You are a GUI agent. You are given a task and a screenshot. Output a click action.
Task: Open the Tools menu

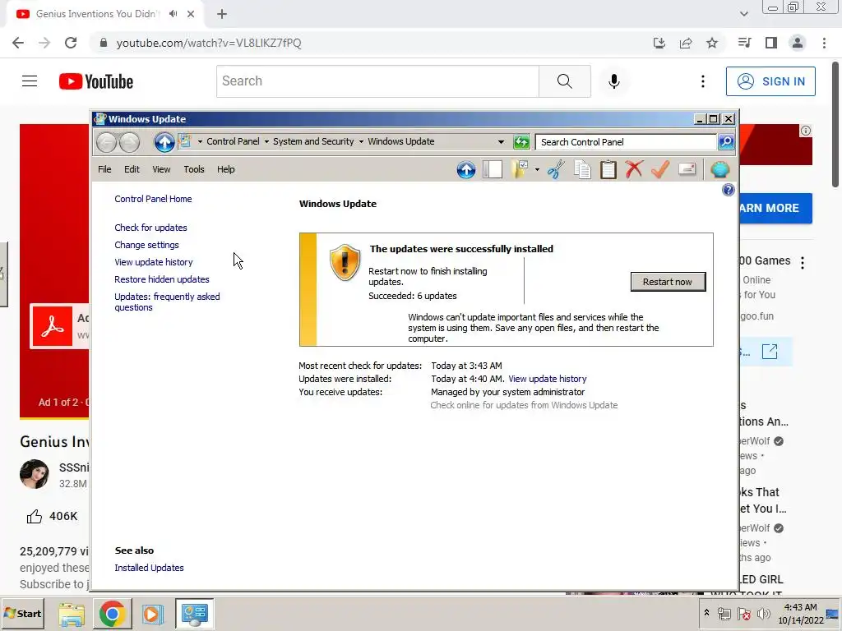(194, 169)
